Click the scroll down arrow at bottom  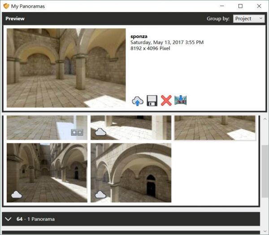[x=265, y=231]
